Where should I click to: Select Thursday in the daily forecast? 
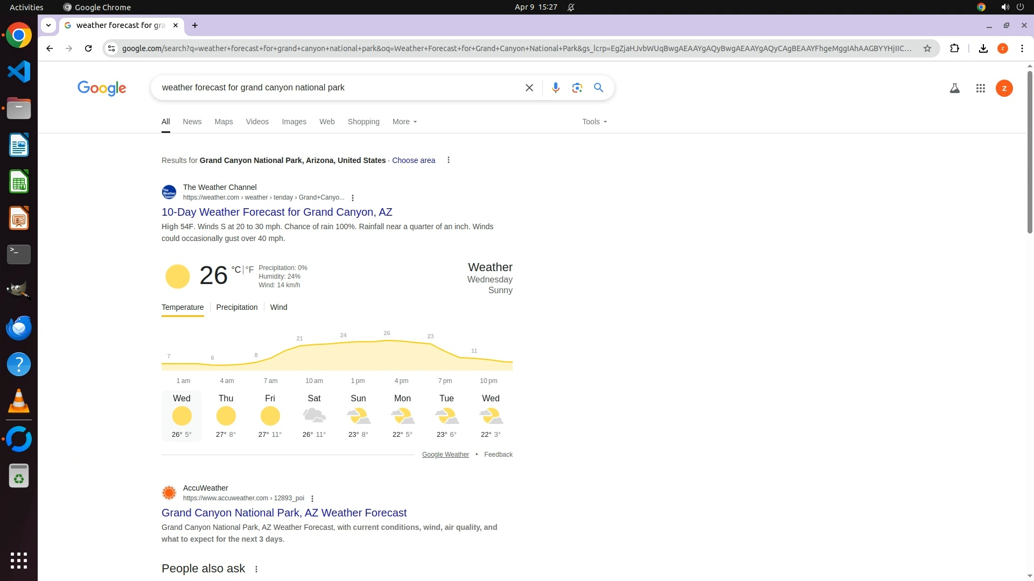click(x=226, y=415)
